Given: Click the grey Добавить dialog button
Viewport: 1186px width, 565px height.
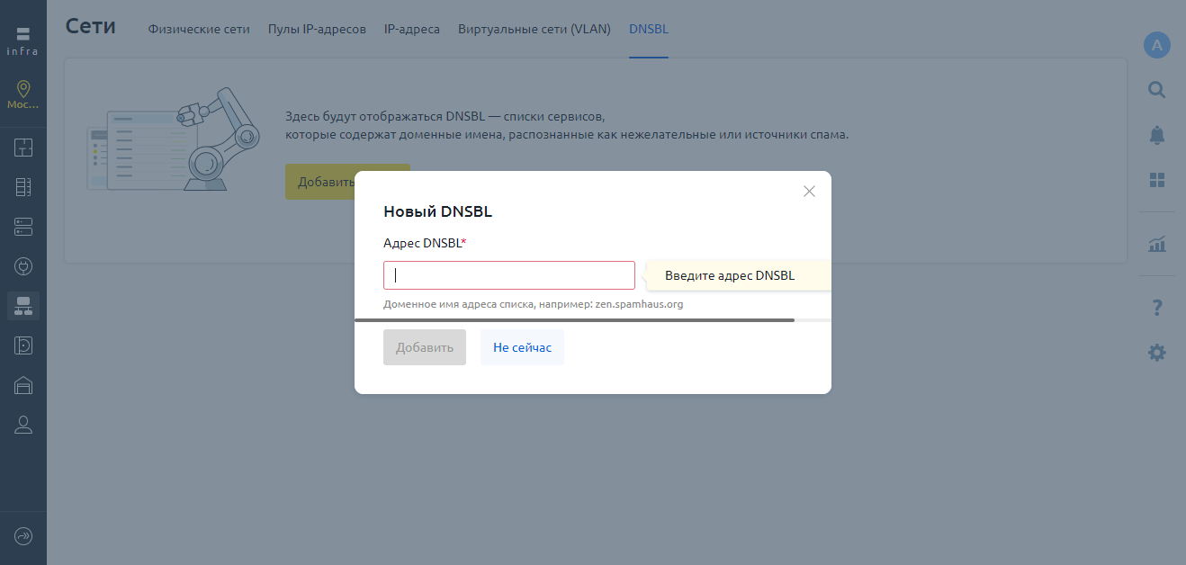Looking at the screenshot, I should point(425,347).
